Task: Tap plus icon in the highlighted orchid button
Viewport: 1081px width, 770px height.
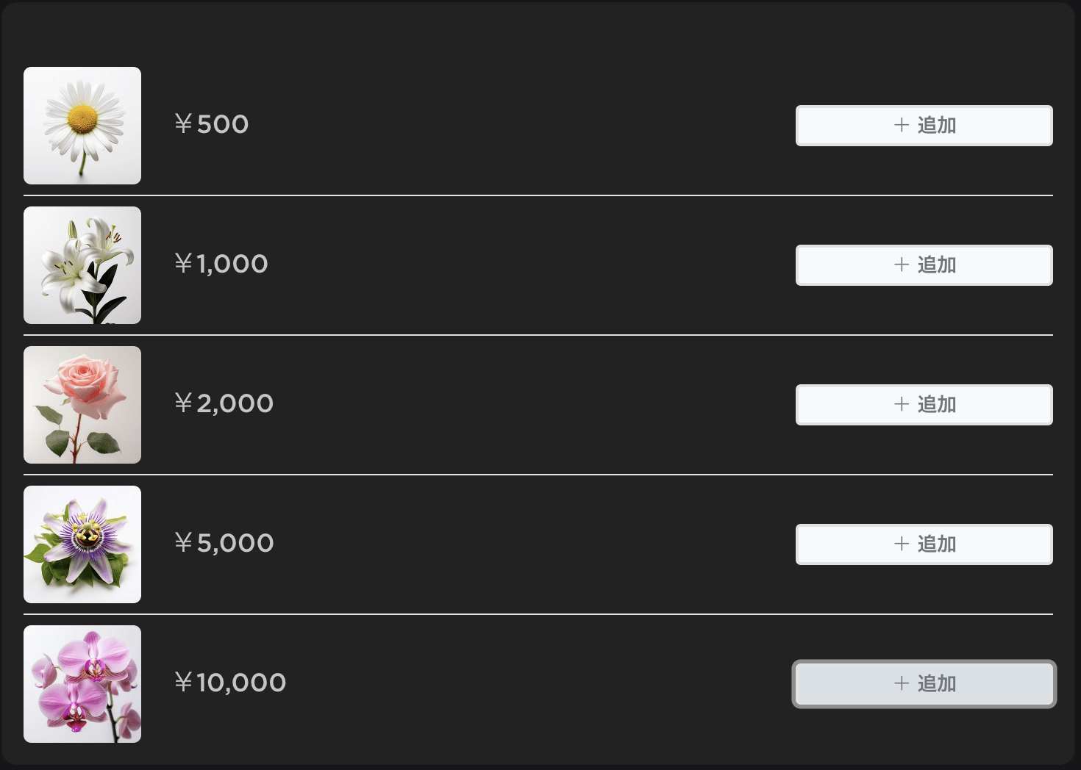Action: (902, 683)
